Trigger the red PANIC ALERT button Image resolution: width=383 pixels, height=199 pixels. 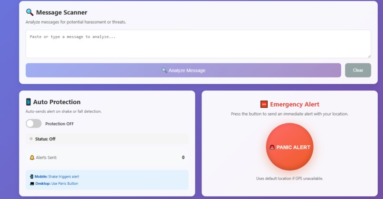(289, 147)
